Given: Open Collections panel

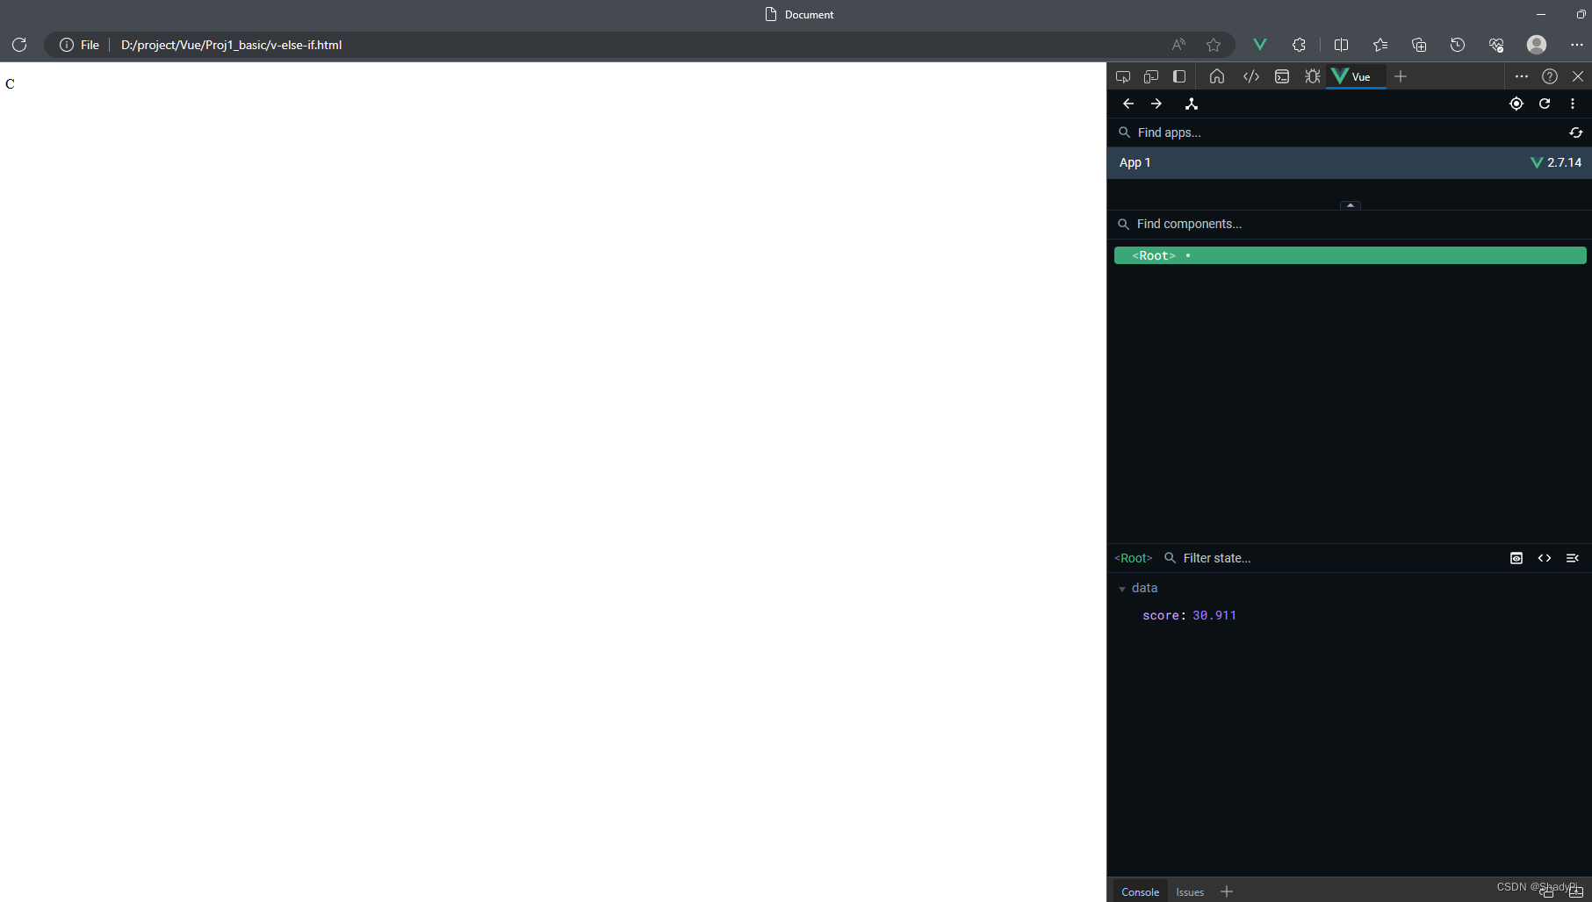Looking at the screenshot, I should click(1419, 45).
